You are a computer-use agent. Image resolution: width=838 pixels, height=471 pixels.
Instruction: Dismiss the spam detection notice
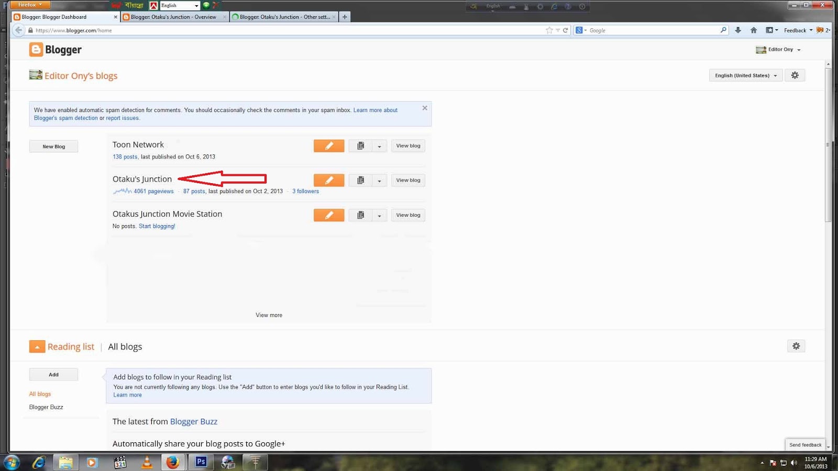(425, 108)
